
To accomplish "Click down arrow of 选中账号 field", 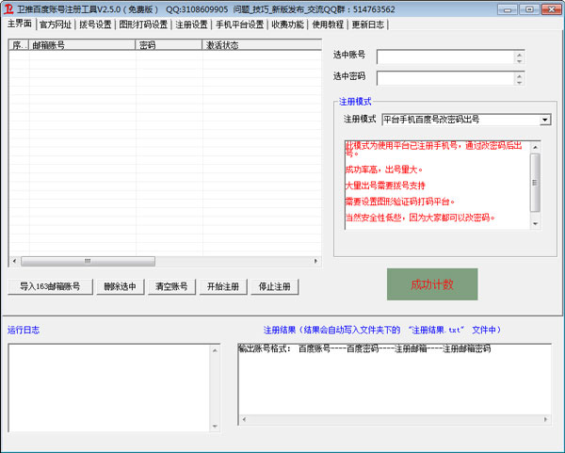I will pos(519,61).
